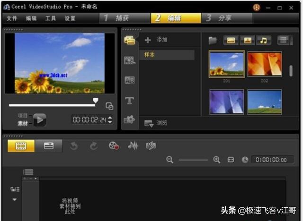303x221 pixels.
Task: Open the Title library T icon
Action: (129, 101)
